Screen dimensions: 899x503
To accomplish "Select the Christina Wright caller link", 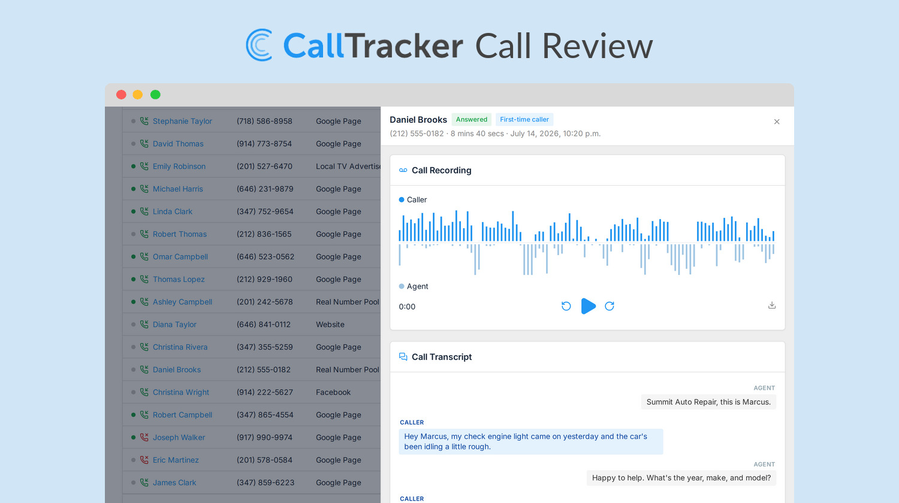I will click(181, 392).
